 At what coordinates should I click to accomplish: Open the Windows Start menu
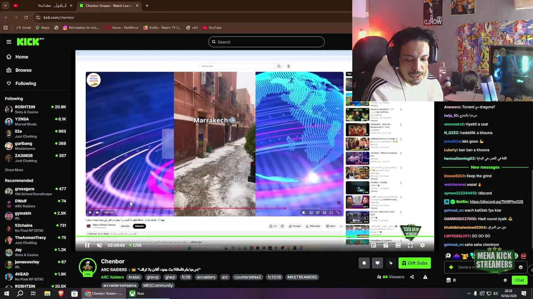7,294
